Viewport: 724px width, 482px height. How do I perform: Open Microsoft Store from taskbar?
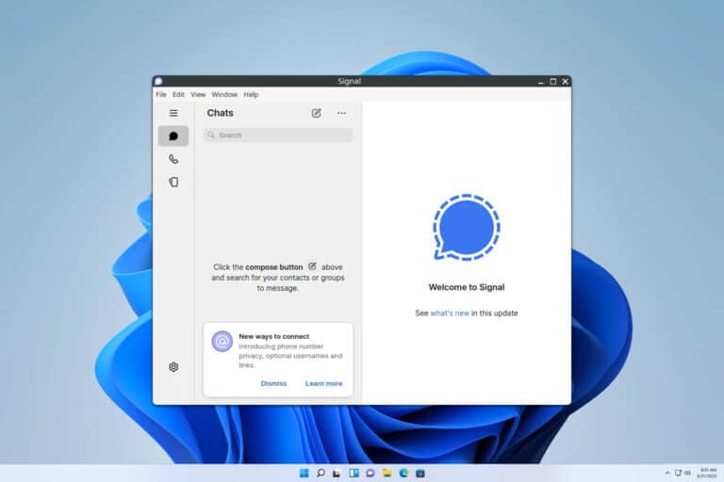point(420,474)
